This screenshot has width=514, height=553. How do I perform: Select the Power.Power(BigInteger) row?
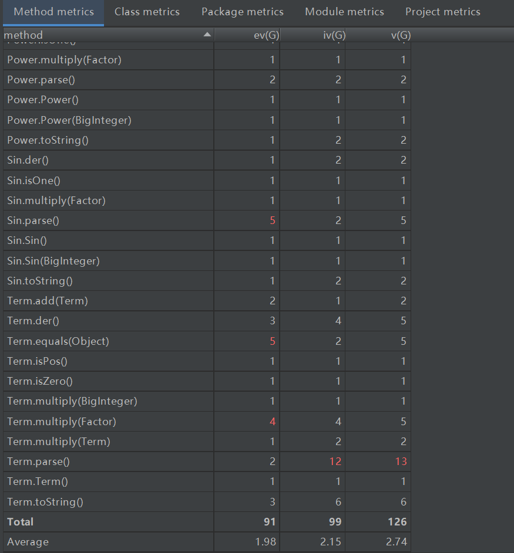pos(207,120)
